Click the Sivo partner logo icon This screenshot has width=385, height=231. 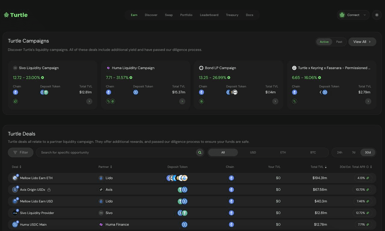[101, 213]
